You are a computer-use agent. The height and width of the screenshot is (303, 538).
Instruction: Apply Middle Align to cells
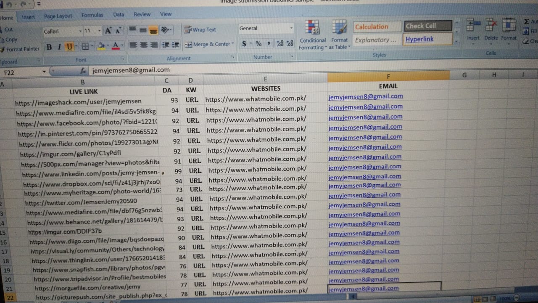coord(143,30)
